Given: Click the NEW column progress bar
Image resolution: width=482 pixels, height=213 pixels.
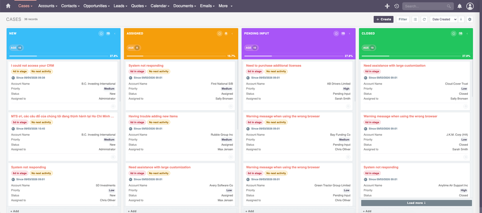Looking at the screenshot, I should click(x=59, y=56).
